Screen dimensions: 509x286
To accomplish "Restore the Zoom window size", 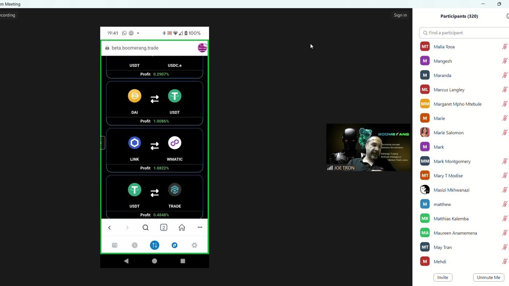I will click(499, 4).
